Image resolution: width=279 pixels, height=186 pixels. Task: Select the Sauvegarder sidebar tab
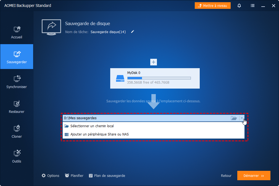click(17, 57)
